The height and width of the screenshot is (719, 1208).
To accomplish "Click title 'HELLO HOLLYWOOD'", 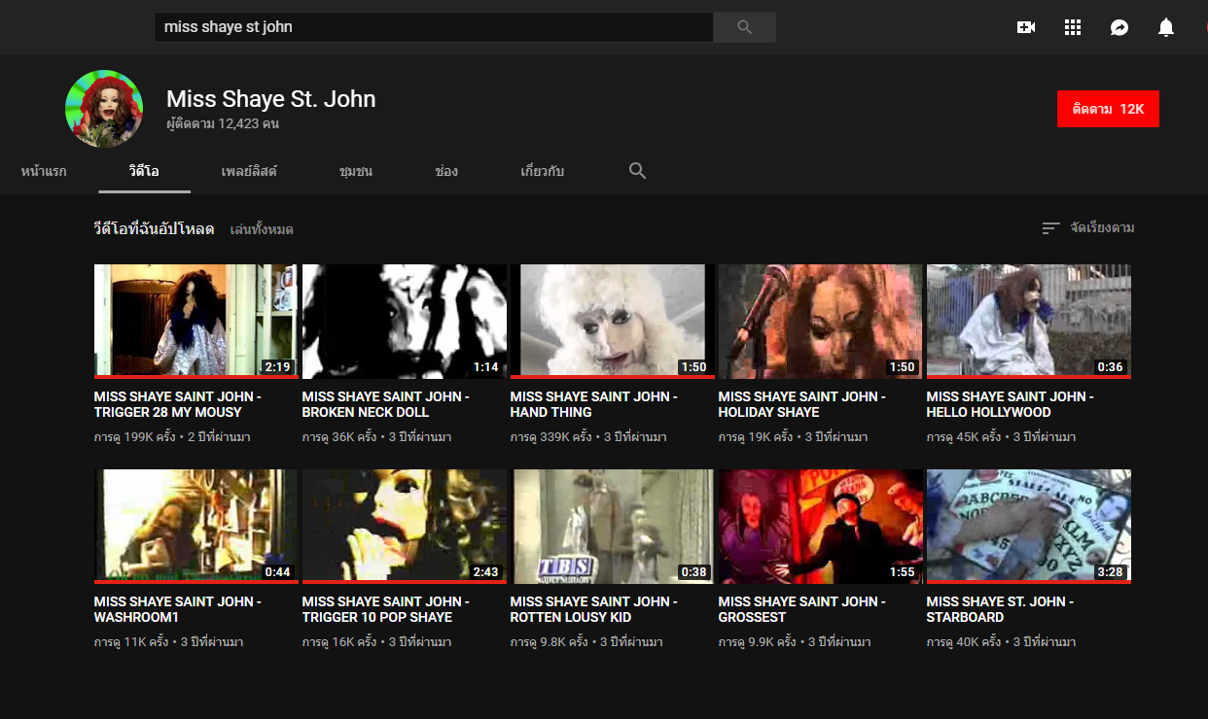I will point(989,412).
